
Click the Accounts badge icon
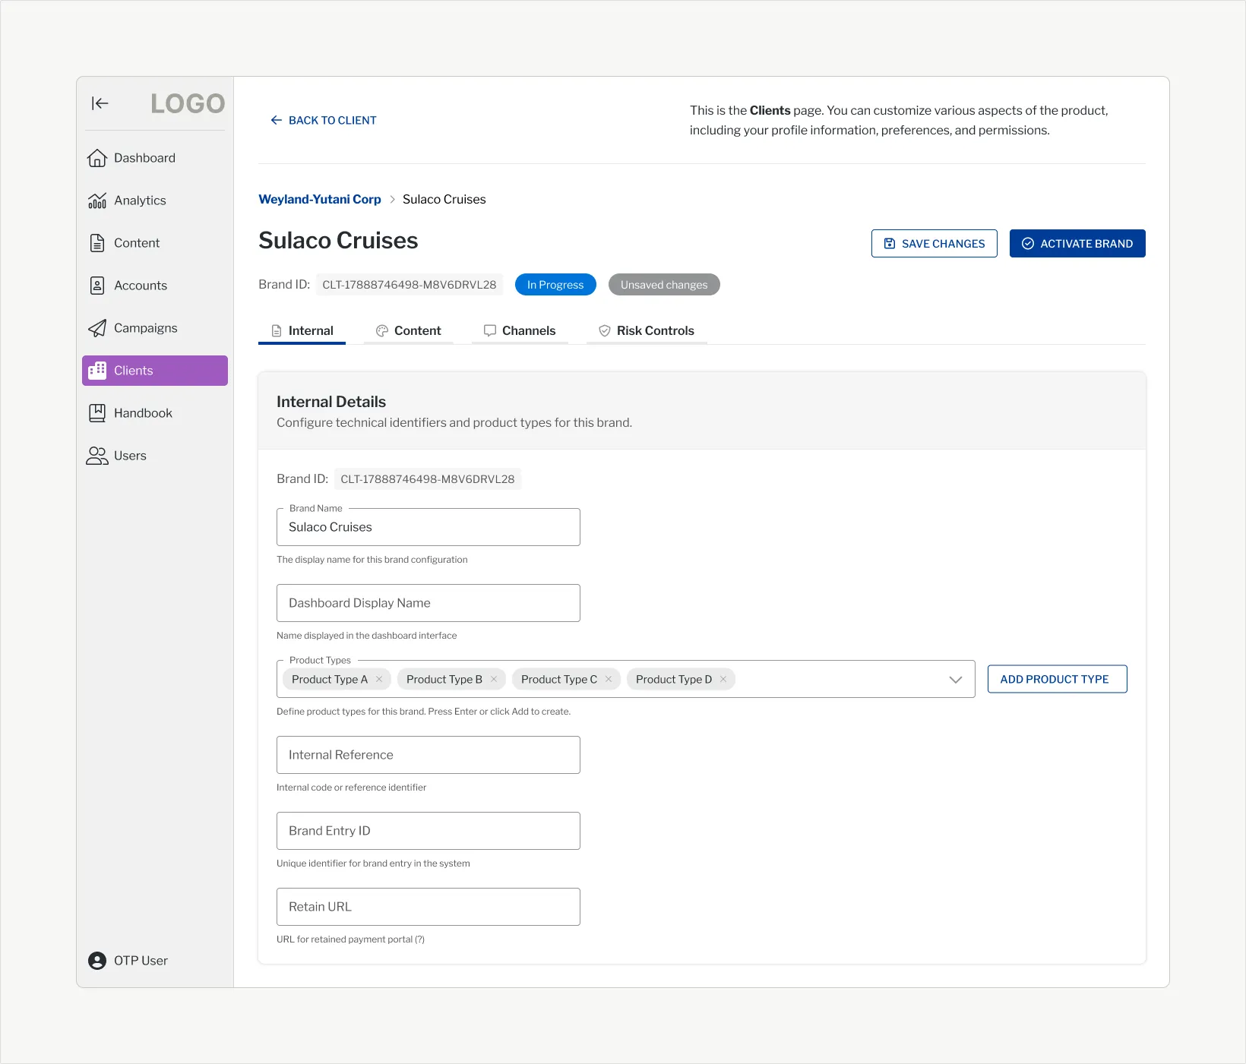97,286
